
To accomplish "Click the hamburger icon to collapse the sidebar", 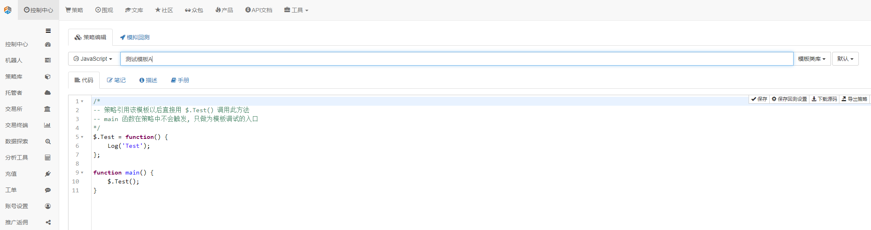I will (x=48, y=31).
